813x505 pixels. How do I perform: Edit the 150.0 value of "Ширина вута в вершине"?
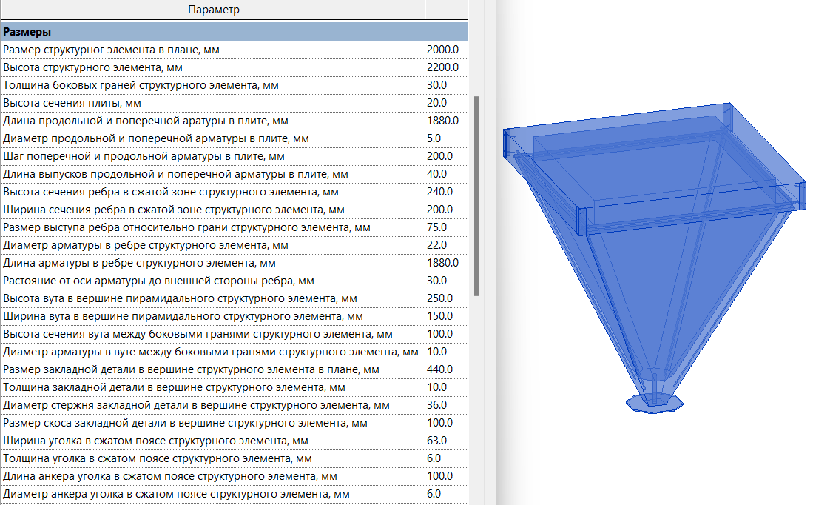439,316
